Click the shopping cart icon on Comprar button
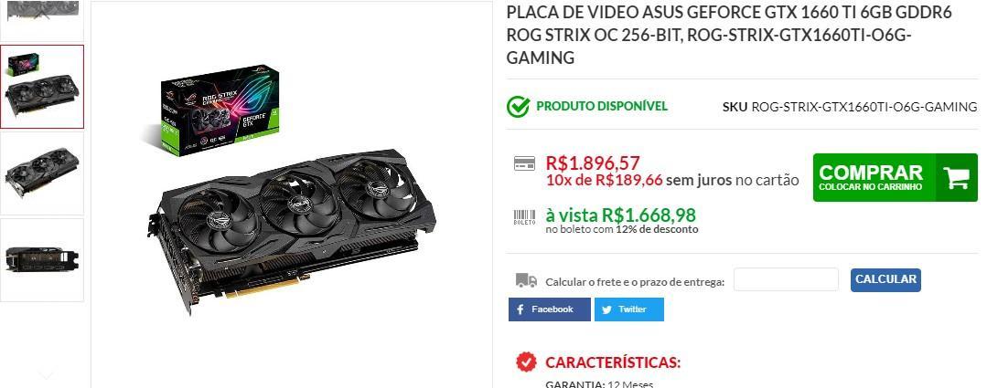This screenshot has width=987, height=388. (956, 178)
